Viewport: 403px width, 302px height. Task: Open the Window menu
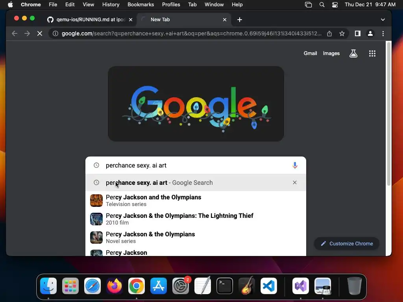(x=214, y=4)
